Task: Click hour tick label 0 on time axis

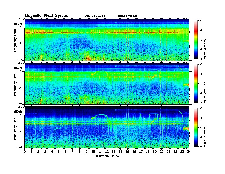Action: (x=25, y=152)
